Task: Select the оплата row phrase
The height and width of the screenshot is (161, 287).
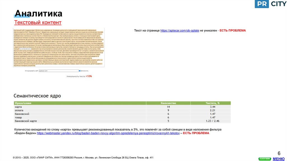Action: tap(19, 110)
